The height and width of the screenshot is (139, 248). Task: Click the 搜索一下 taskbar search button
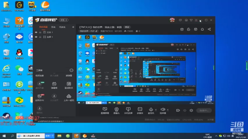coord(50,136)
